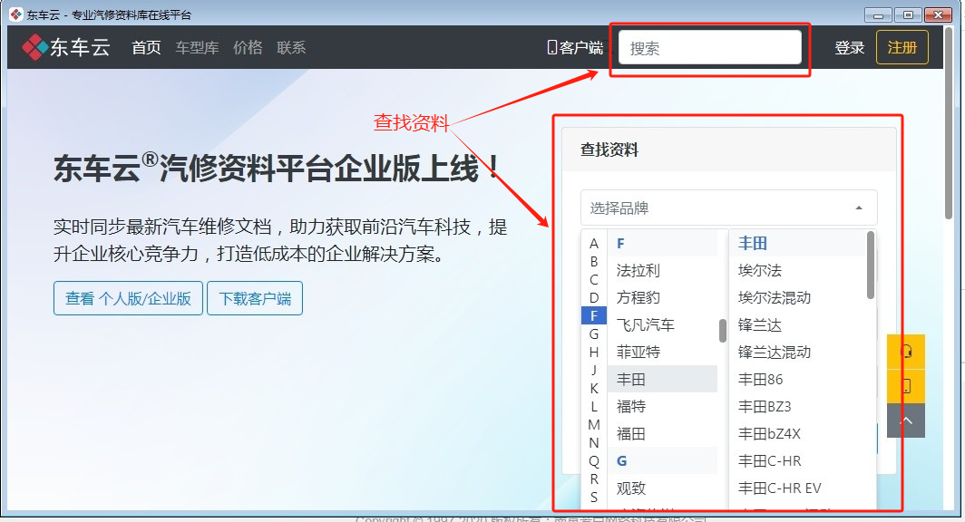Viewport: 965px width, 522px height.
Task: Click the 东车云 logo in navbar
Action: (66, 47)
